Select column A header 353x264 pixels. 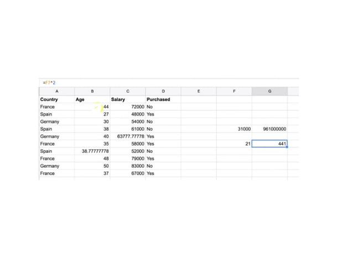point(56,91)
